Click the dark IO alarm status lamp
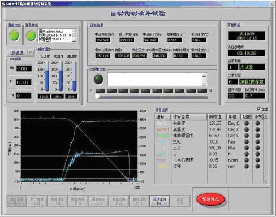 click(x=98, y=79)
